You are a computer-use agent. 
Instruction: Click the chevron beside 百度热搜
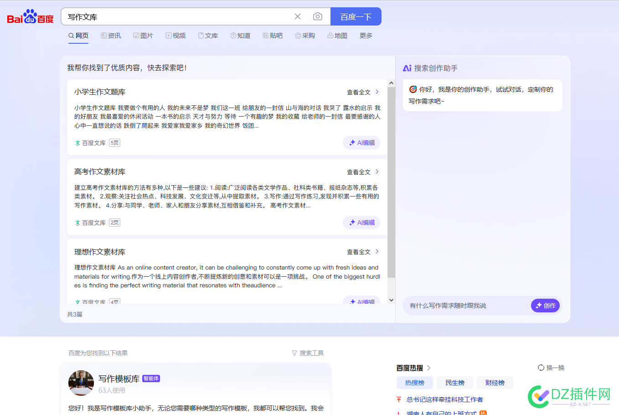(x=428, y=368)
